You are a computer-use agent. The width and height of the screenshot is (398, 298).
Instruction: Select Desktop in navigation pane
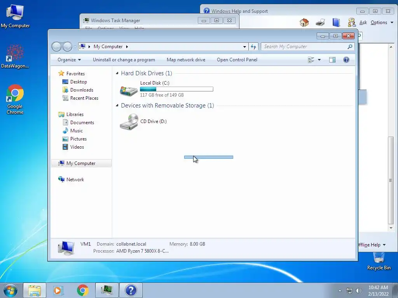pyautogui.click(x=79, y=82)
